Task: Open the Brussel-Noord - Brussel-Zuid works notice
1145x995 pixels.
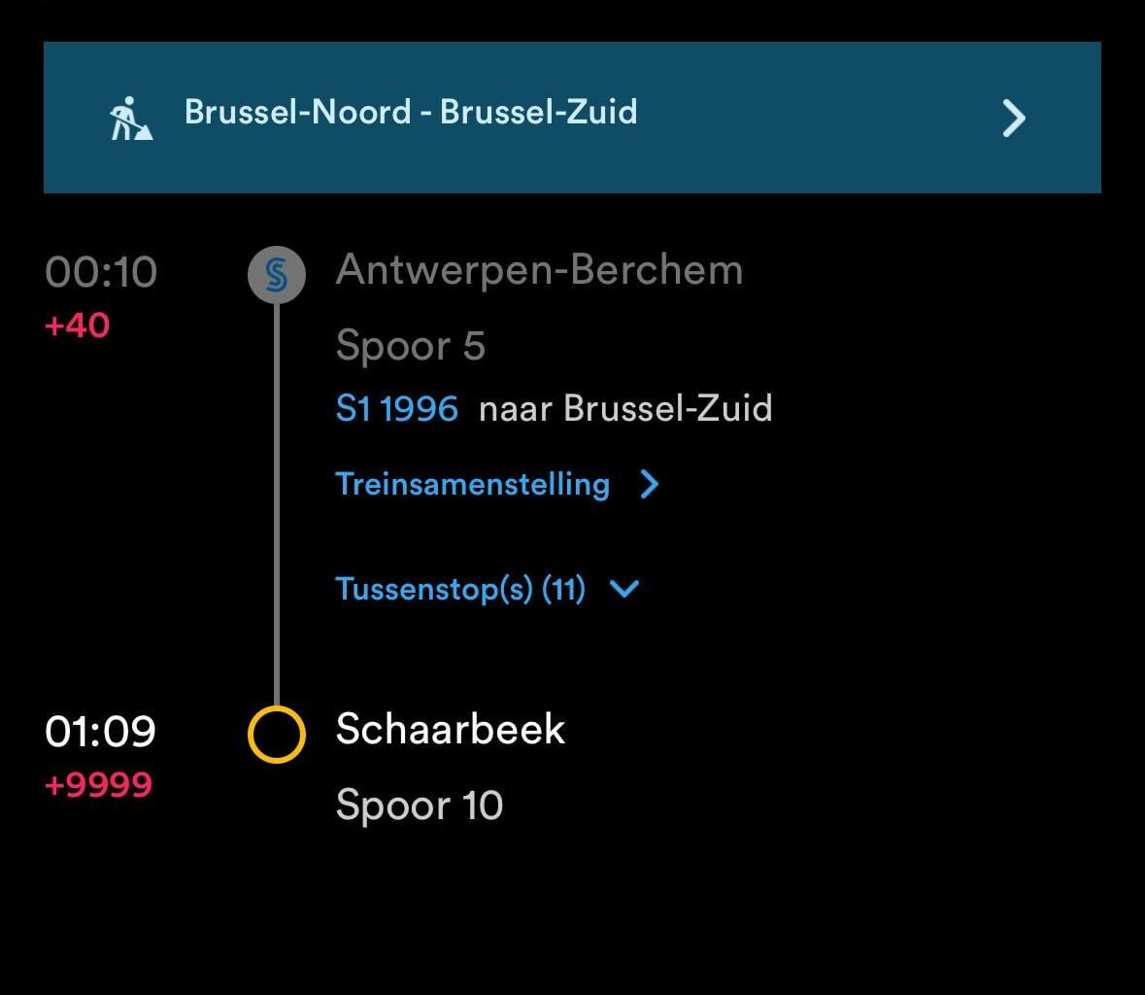Action: pos(411,113)
